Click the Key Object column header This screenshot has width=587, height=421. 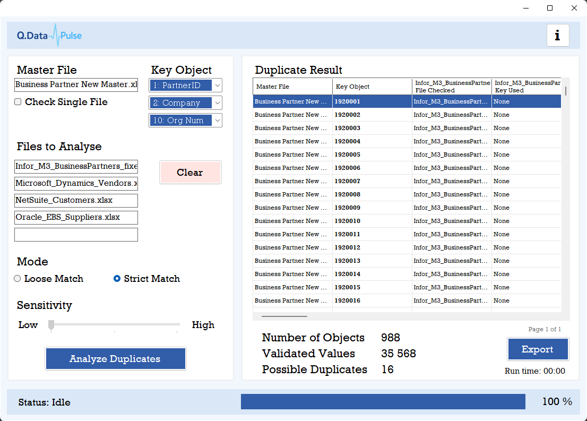(x=372, y=87)
